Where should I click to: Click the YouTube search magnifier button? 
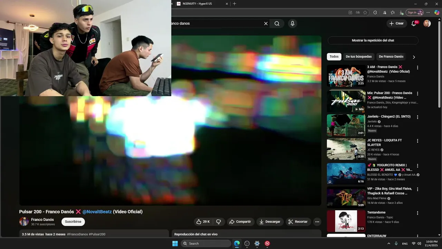point(277,24)
